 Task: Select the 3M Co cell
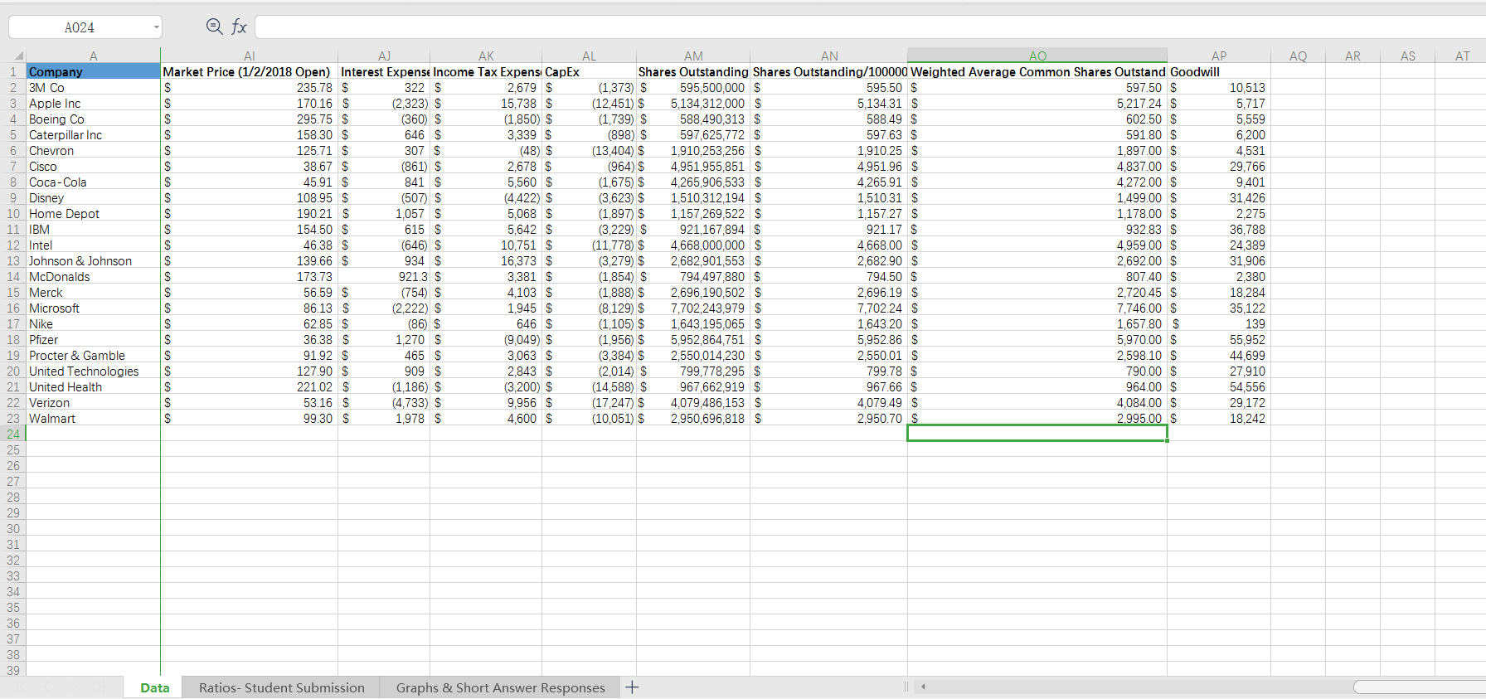pos(93,88)
